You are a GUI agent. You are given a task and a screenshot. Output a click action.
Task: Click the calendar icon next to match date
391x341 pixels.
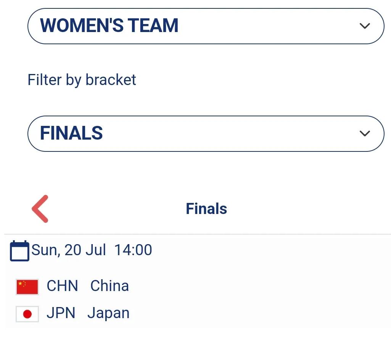19,251
